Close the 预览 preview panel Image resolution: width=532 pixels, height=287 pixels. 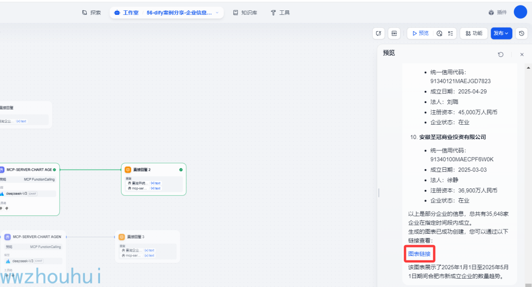point(522,54)
